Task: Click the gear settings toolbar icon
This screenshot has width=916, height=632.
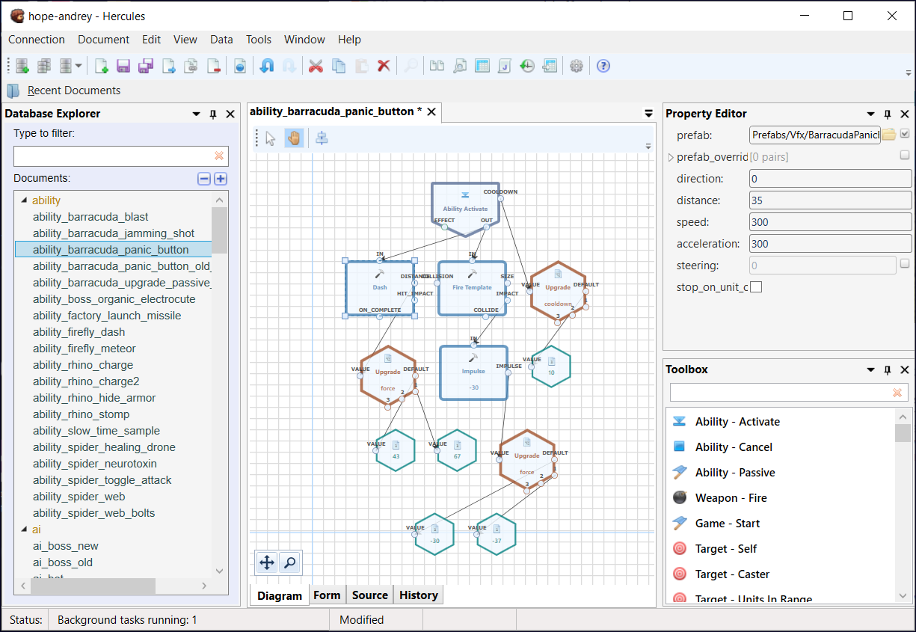Action: pyautogui.click(x=576, y=66)
